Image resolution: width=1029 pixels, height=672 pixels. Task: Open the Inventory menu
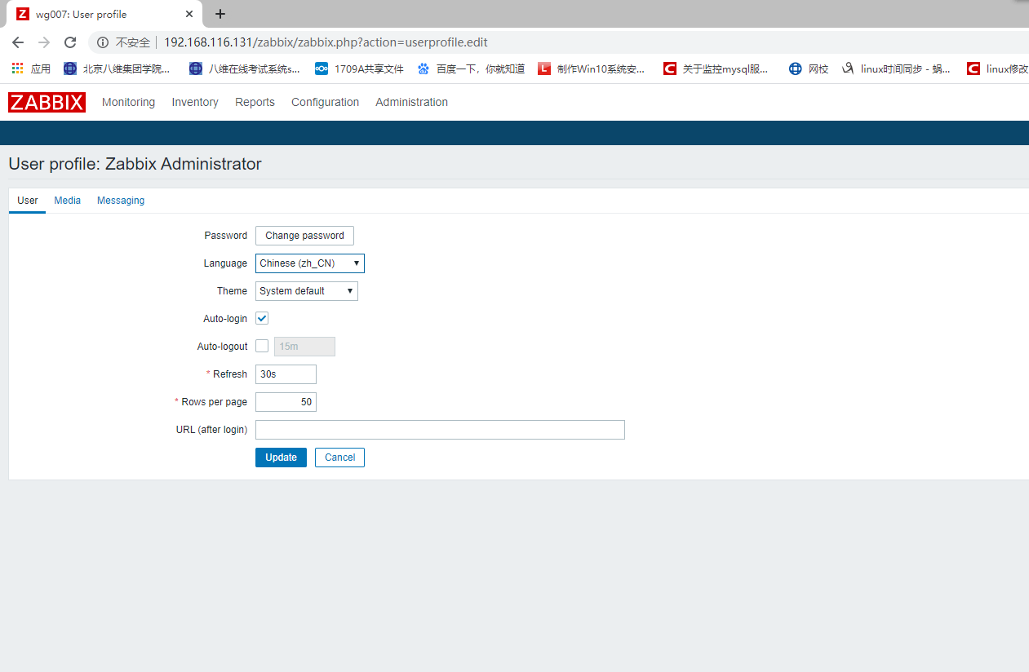tap(195, 102)
